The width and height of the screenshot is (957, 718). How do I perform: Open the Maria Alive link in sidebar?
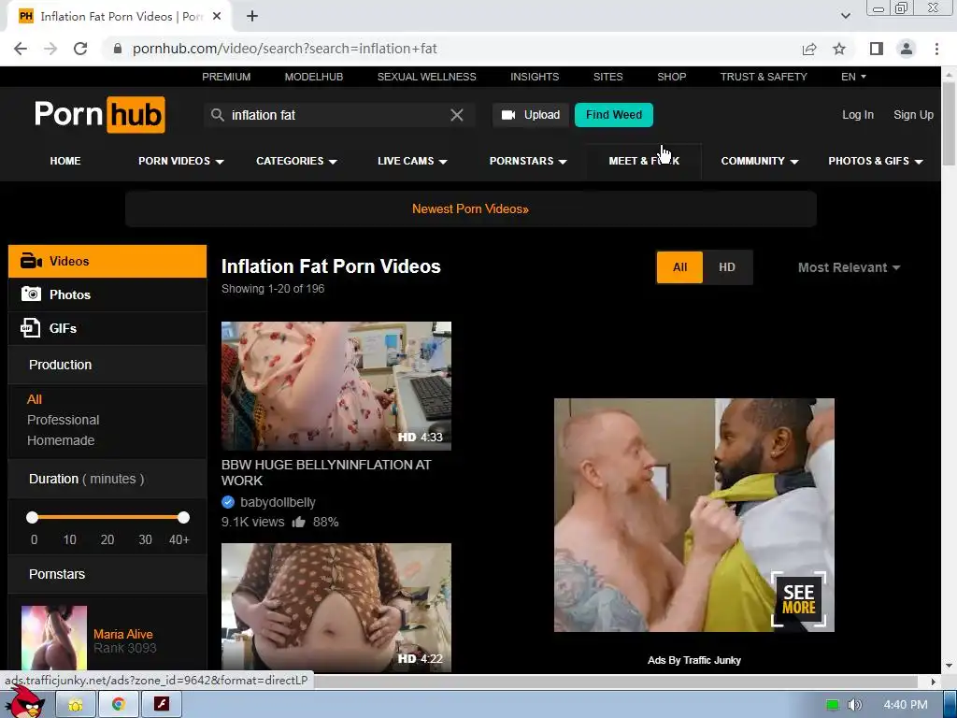point(122,634)
